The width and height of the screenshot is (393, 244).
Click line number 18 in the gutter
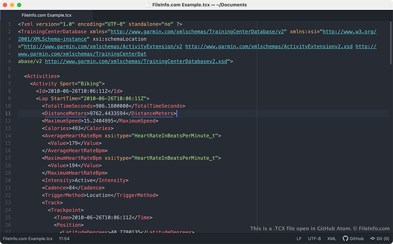(8, 165)
